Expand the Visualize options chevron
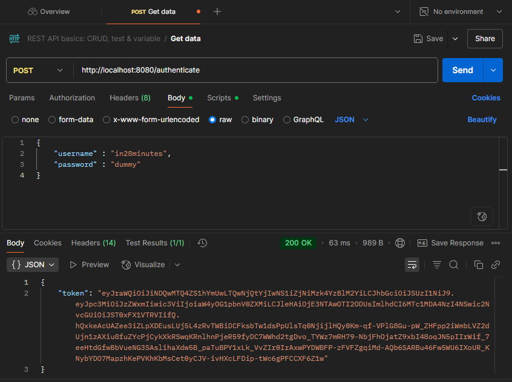This screenshot has width=512, height=382. tap(177, 265)
